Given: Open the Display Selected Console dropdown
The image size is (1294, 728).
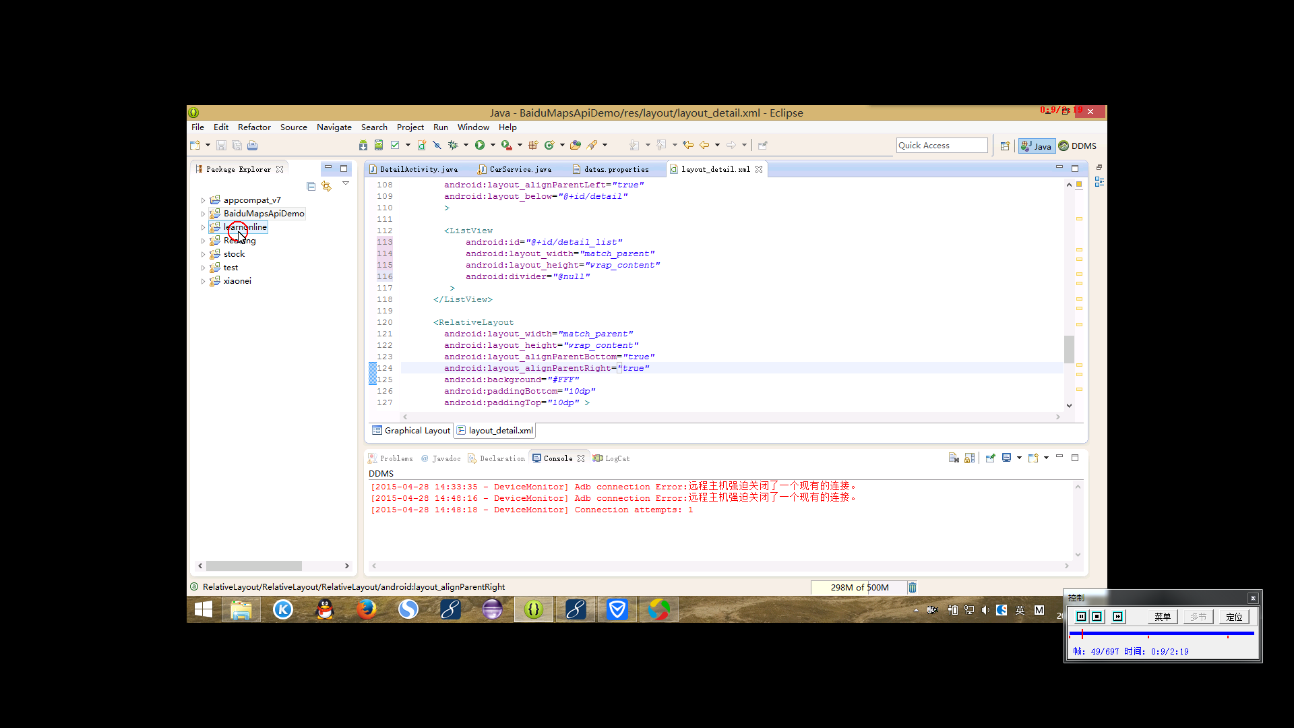Looking at the screenshot, I should [1019, 458].
